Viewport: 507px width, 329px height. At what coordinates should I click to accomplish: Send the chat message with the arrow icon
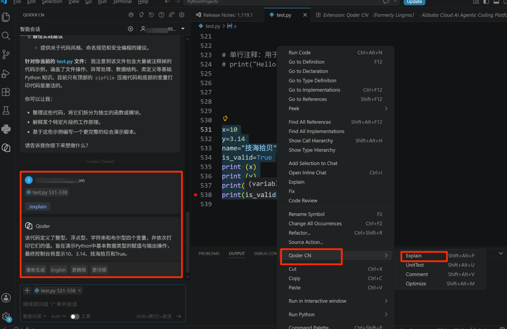click(179, 316)
